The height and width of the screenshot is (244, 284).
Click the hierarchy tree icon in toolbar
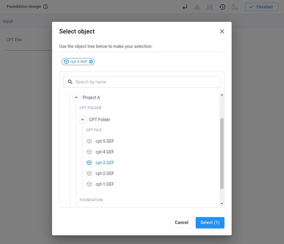coord(235,7)
